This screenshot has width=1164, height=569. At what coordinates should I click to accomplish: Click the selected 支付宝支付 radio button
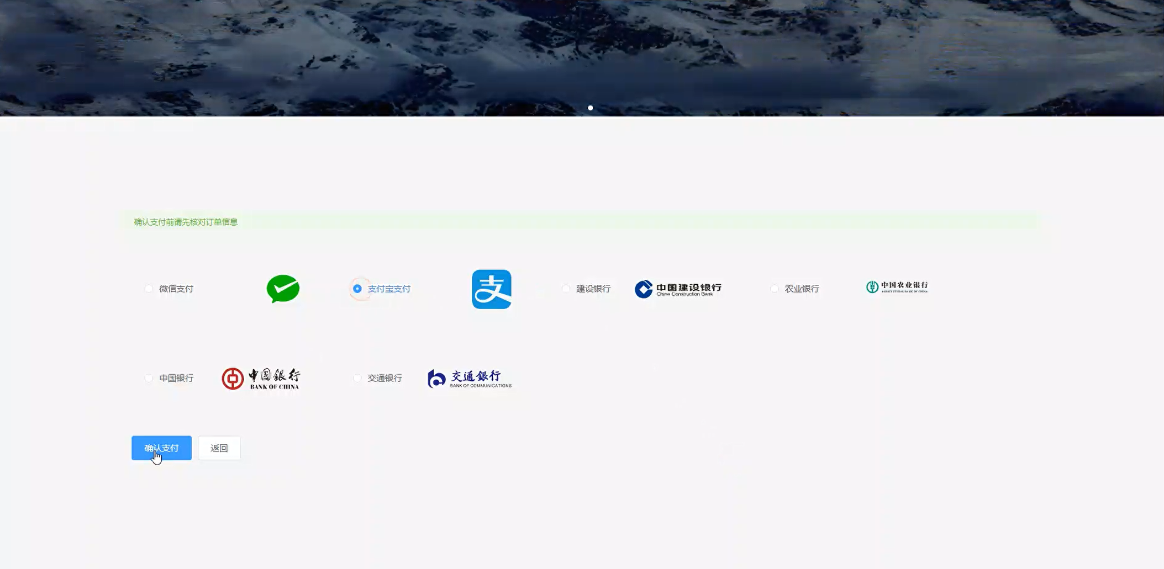coord(356,288)
